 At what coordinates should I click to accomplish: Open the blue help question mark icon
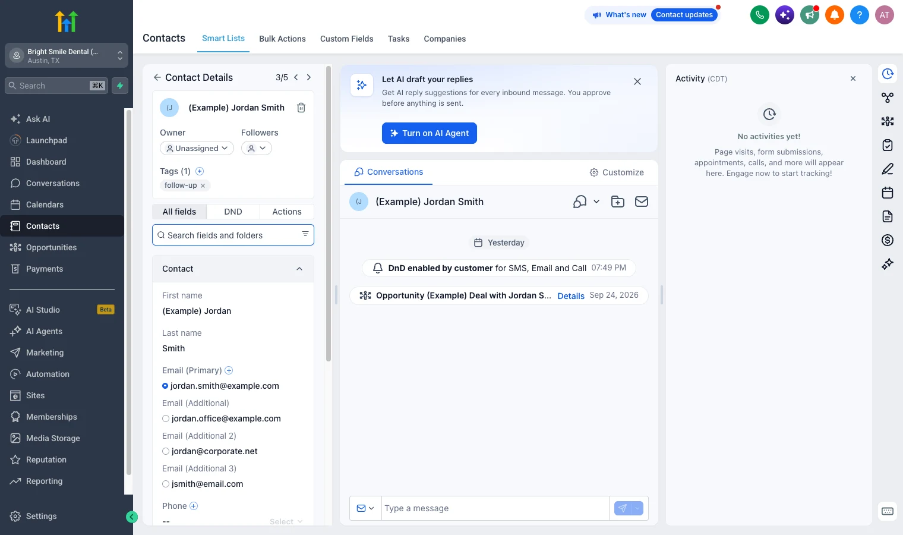coord(860,15)
